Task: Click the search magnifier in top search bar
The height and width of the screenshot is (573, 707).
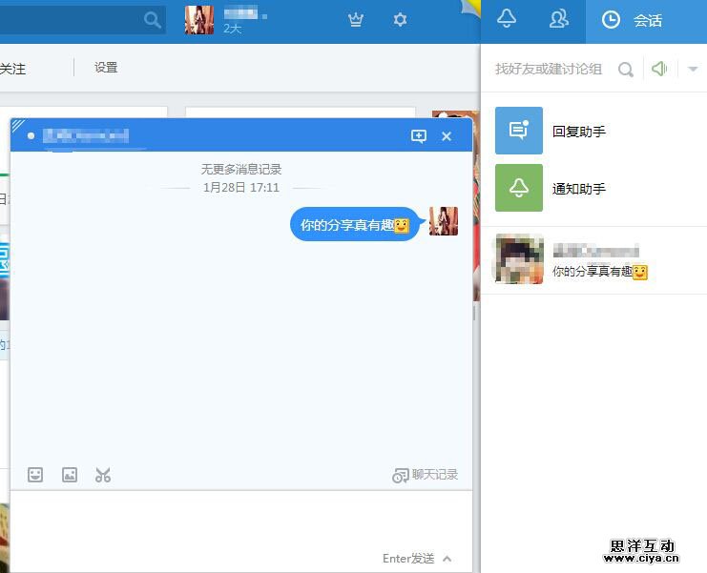Action: click(152, 19)
